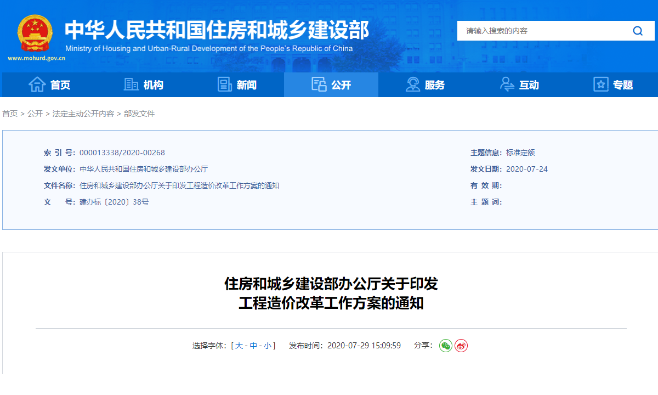Open the 公开 navigation tab
The width and height of the screenshot is (658, 395).
coord(331,85)
